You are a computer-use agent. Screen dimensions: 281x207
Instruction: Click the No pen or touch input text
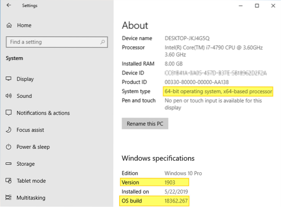pos(213,104)
